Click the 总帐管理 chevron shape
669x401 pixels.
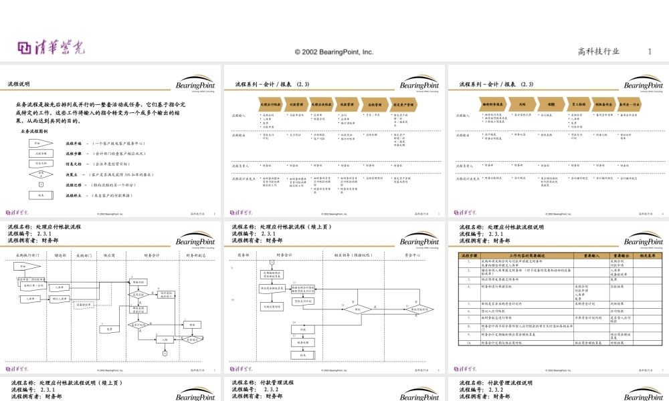click(x=374, y=104)
